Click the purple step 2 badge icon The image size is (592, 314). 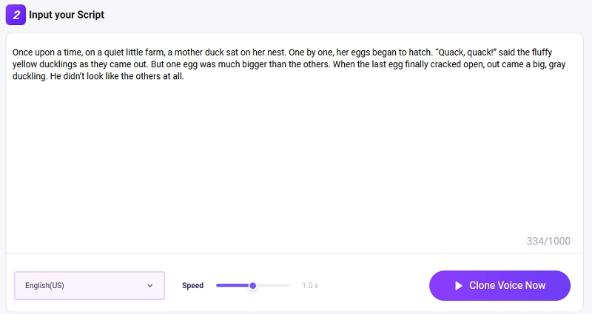(x=16, y=14)
